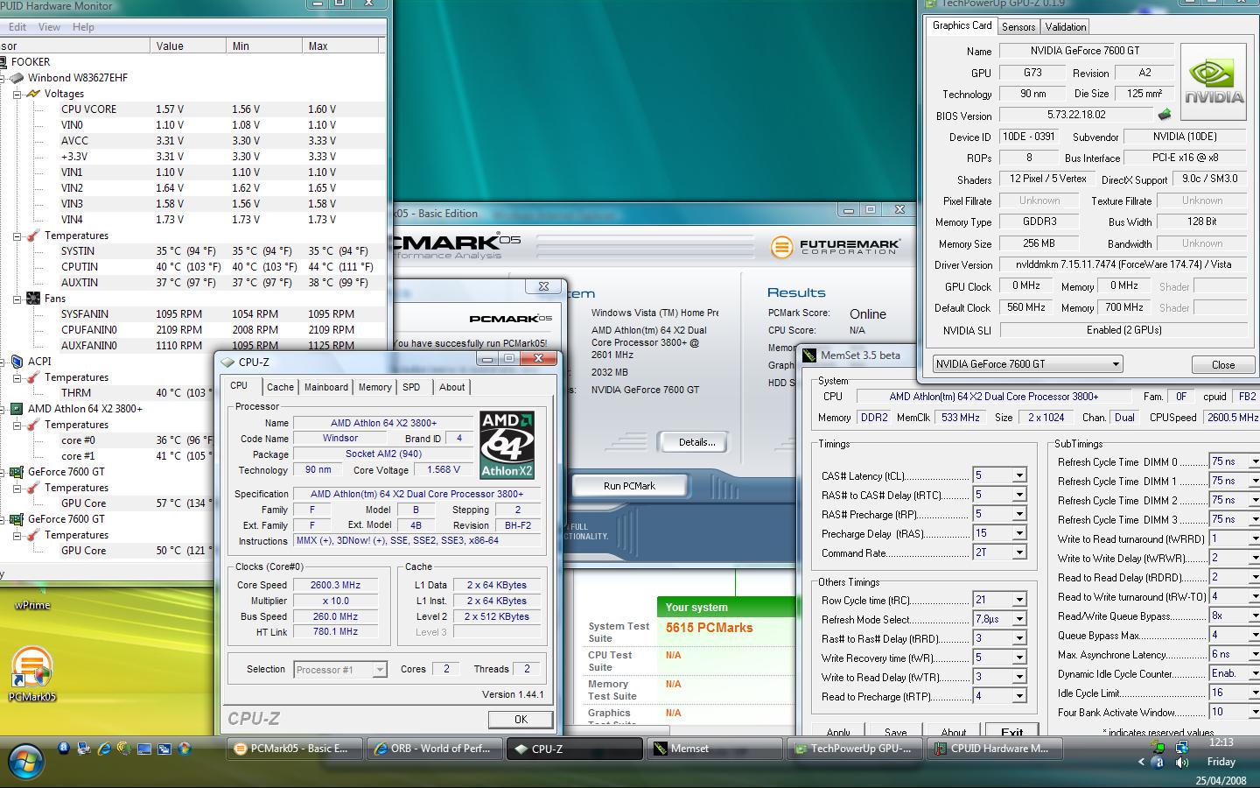This screenshot has width=1260, height=788.
Task: Open the network tray icon
Action: pyautogui.click(x=1181, y=747)
